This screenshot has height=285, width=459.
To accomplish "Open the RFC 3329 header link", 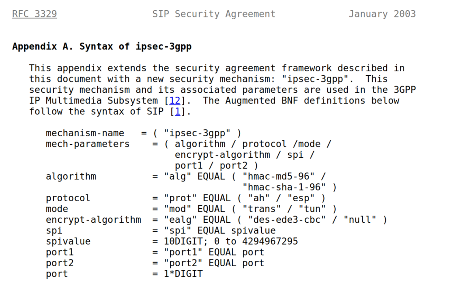I will click(x=35, y=14).
